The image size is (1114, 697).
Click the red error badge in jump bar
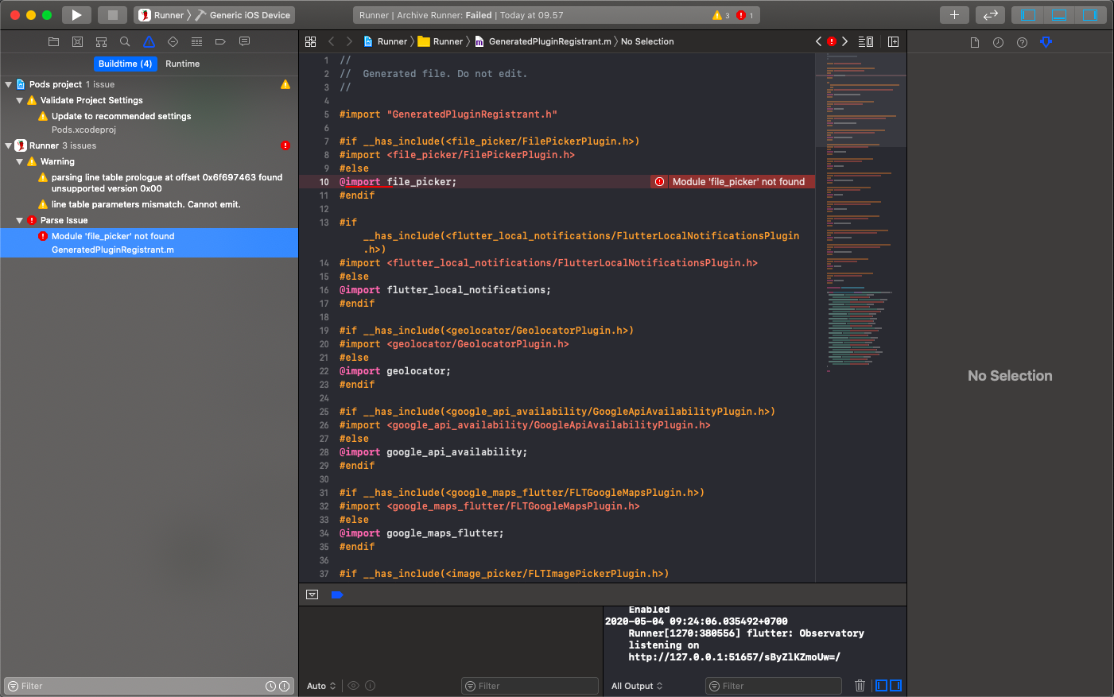832,41
